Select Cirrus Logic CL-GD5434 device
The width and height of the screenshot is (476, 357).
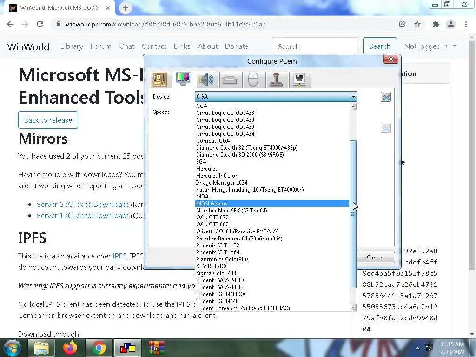(272, 134)
